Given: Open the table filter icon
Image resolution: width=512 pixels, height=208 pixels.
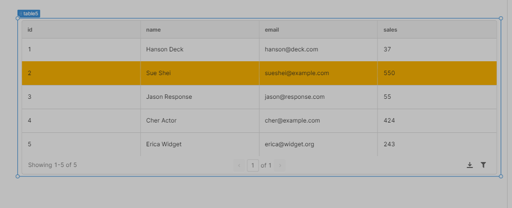Looking at the screenshot, I should (x=483, y=165).
